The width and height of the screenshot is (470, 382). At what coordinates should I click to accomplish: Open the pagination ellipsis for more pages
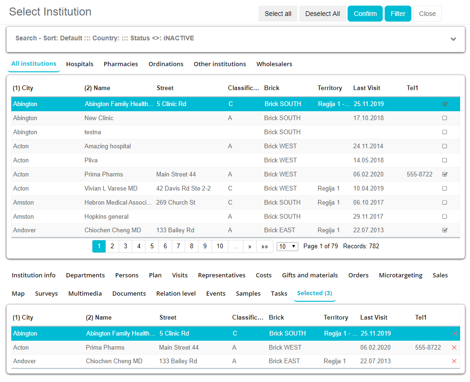tap(235, 246)
